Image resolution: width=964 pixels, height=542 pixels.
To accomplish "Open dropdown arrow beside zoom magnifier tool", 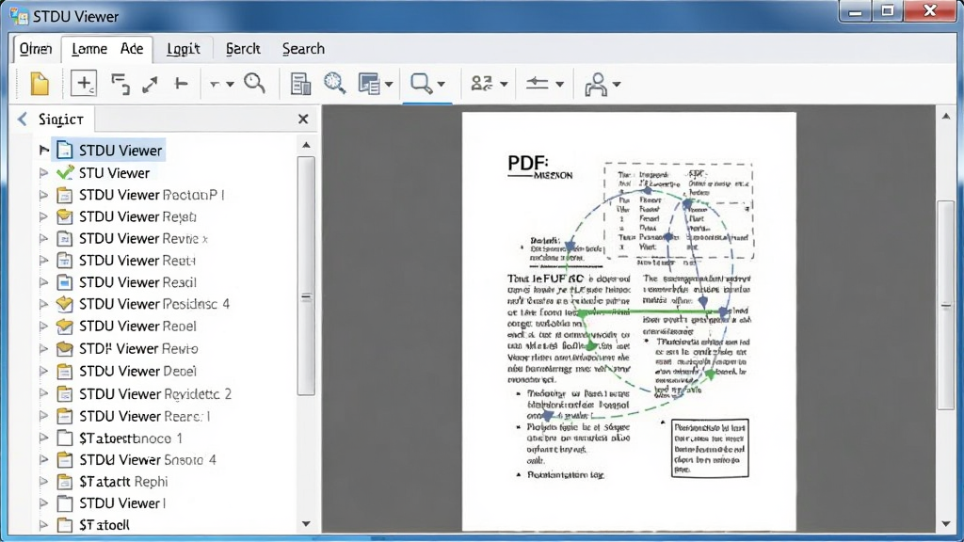I will 441,84.
